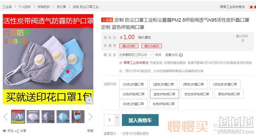Show previous thumbnails with left arrow
Image resolution: width=256 pixels, height=136 pixels.
(6, 117)
